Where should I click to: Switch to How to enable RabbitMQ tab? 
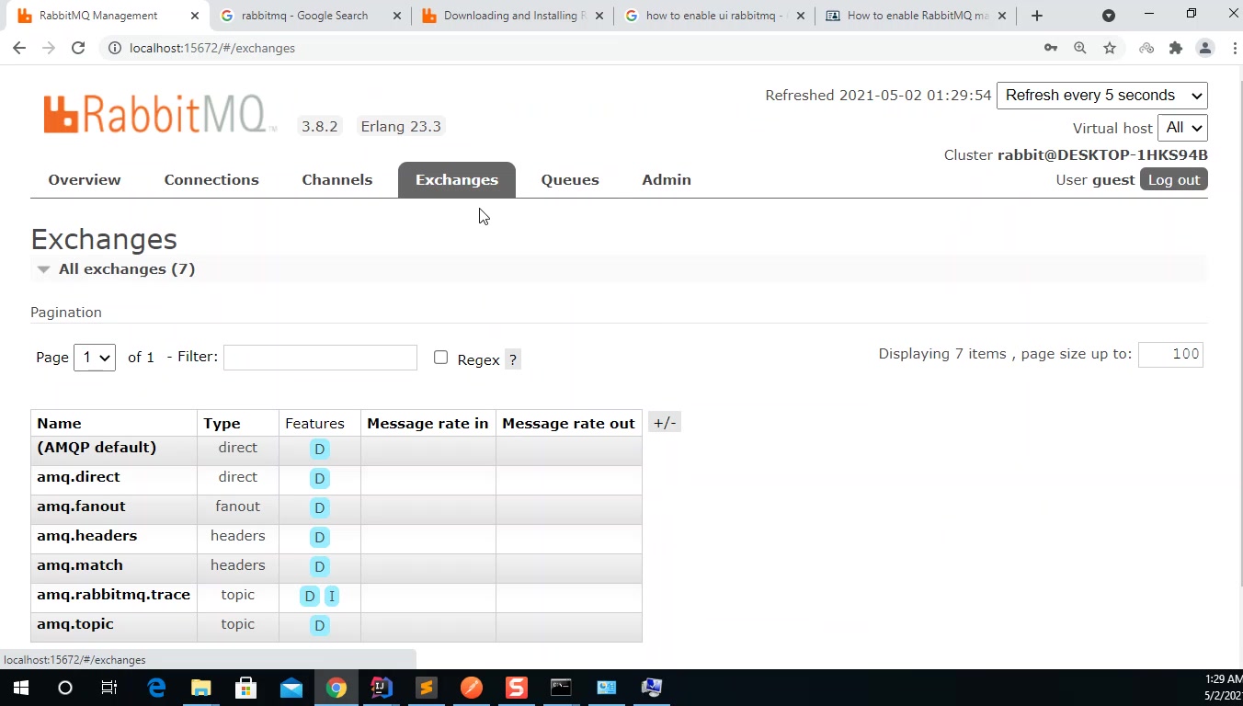[x=915, y=16]
